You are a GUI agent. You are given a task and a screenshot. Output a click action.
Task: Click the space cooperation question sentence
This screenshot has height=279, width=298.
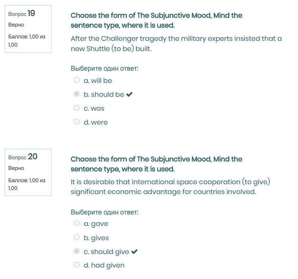pos(170,187)
